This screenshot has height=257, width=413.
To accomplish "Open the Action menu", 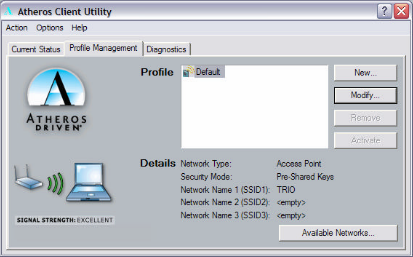I will pos(17,28).
